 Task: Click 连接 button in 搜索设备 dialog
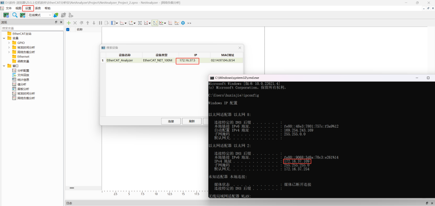tap(171, 121)
